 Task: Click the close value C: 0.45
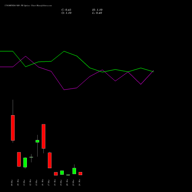[x=66, y=10]
